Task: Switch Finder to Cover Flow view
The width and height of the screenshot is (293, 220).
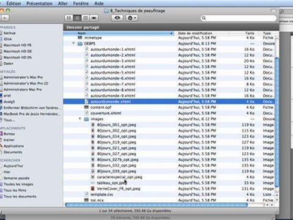Action: [x=94, y=18]
